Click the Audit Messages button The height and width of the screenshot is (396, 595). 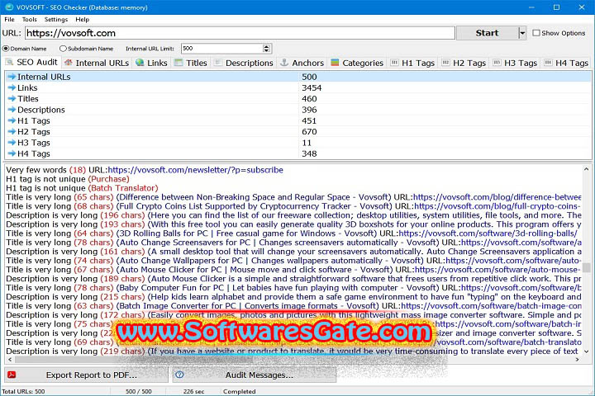tap(255, 375)
